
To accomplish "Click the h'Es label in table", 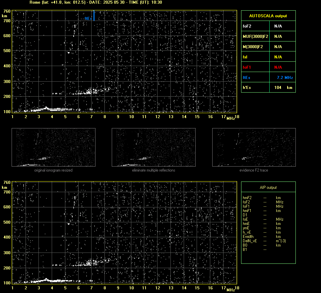I will (x=247, y=88).
